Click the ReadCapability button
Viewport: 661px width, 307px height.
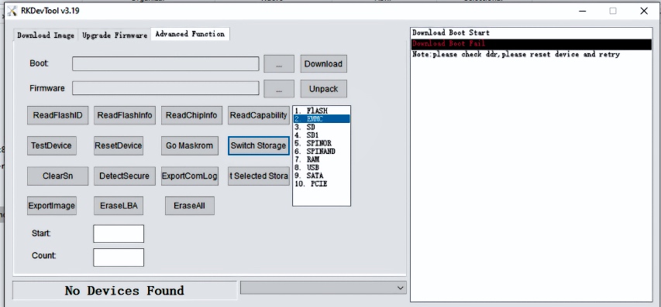click(258, 115)
